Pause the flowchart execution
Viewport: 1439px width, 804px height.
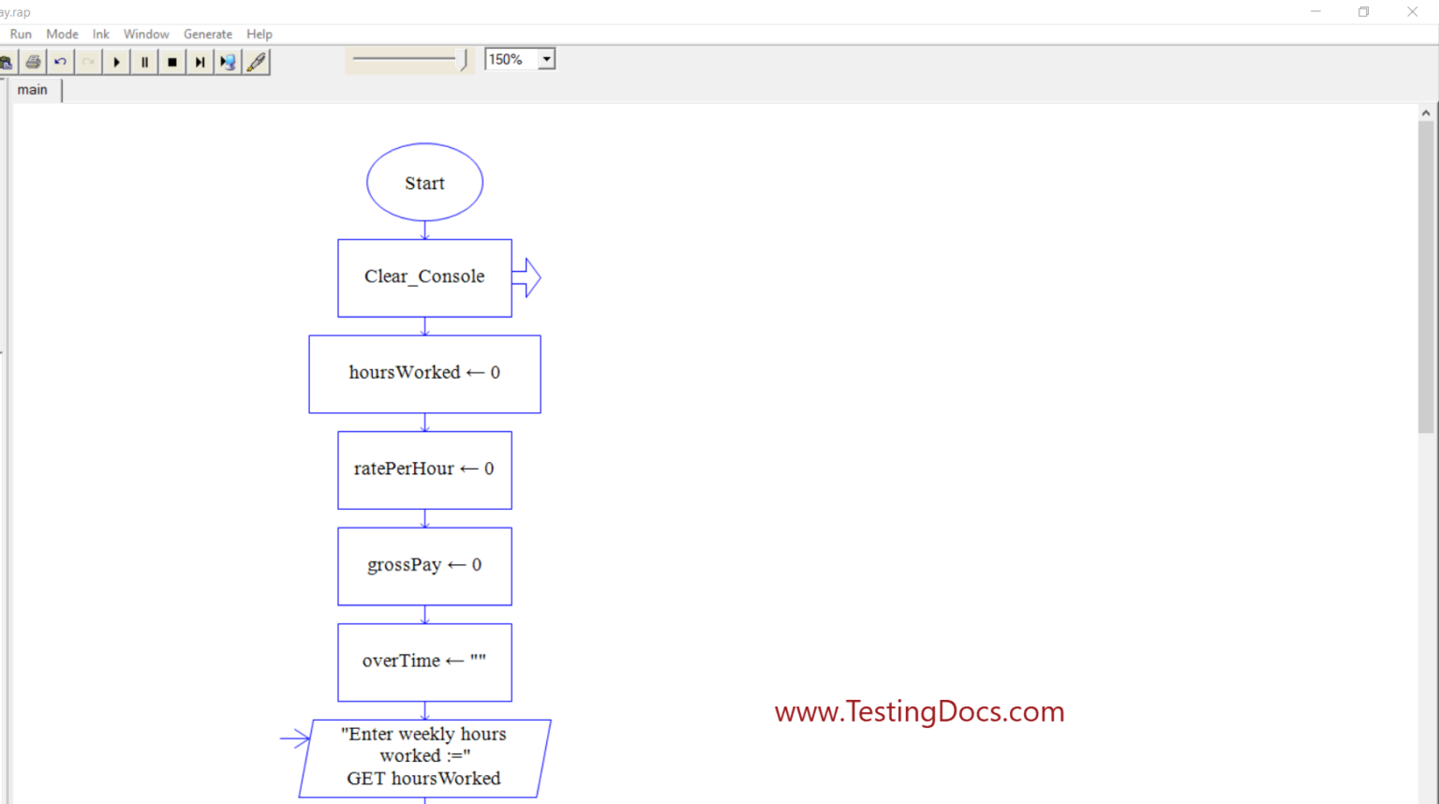point(143,61)
